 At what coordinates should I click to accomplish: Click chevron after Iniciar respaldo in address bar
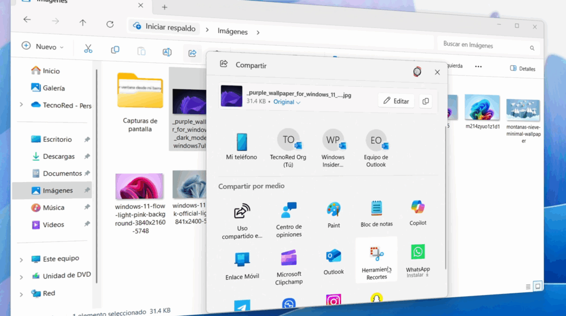[207, 30]
